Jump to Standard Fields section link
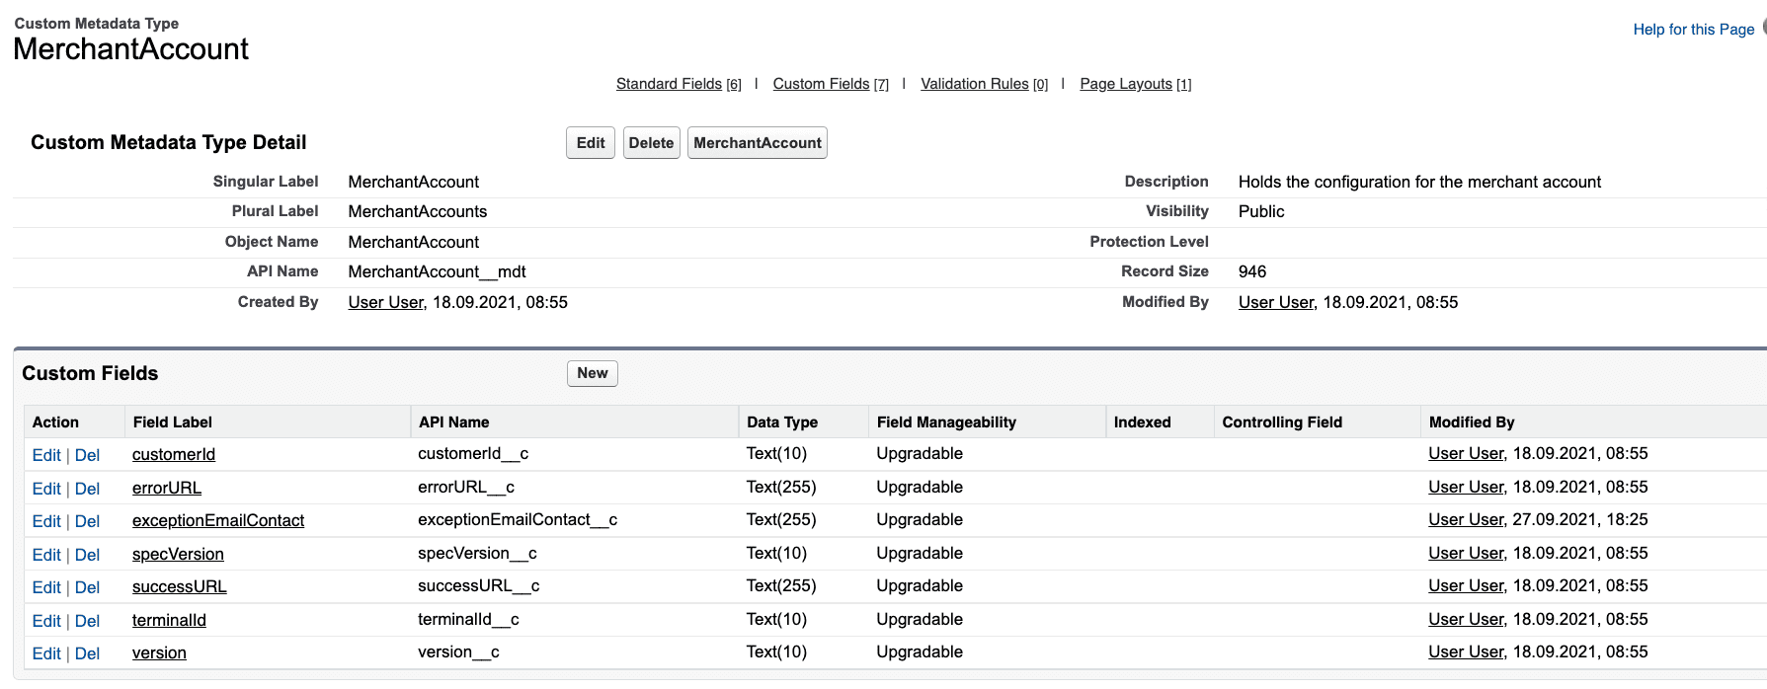The image size is (1767, 689). [669, 84]
